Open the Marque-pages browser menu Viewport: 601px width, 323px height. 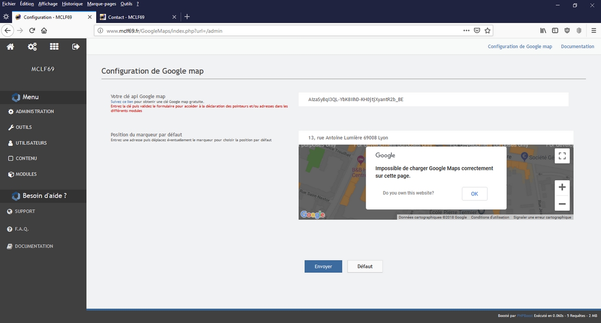click(101, 4)
